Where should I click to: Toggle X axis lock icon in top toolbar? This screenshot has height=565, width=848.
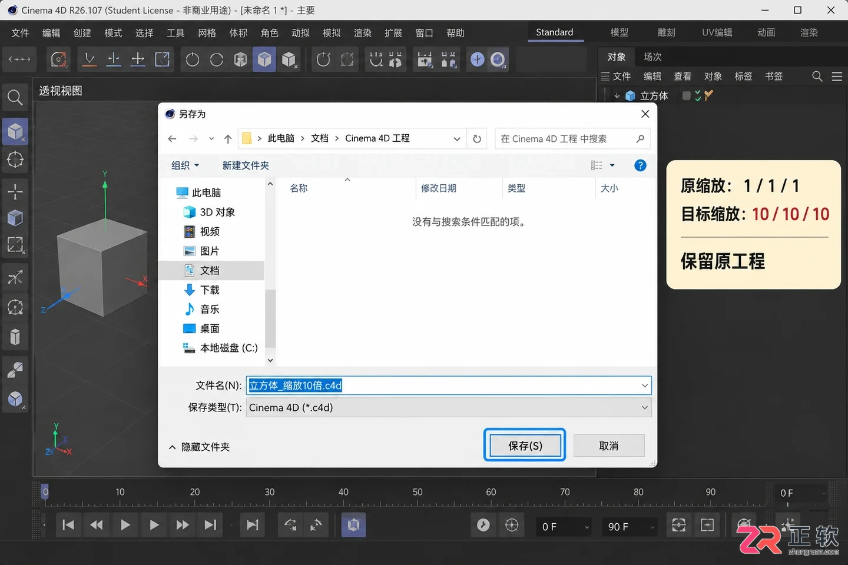point(90,59)
